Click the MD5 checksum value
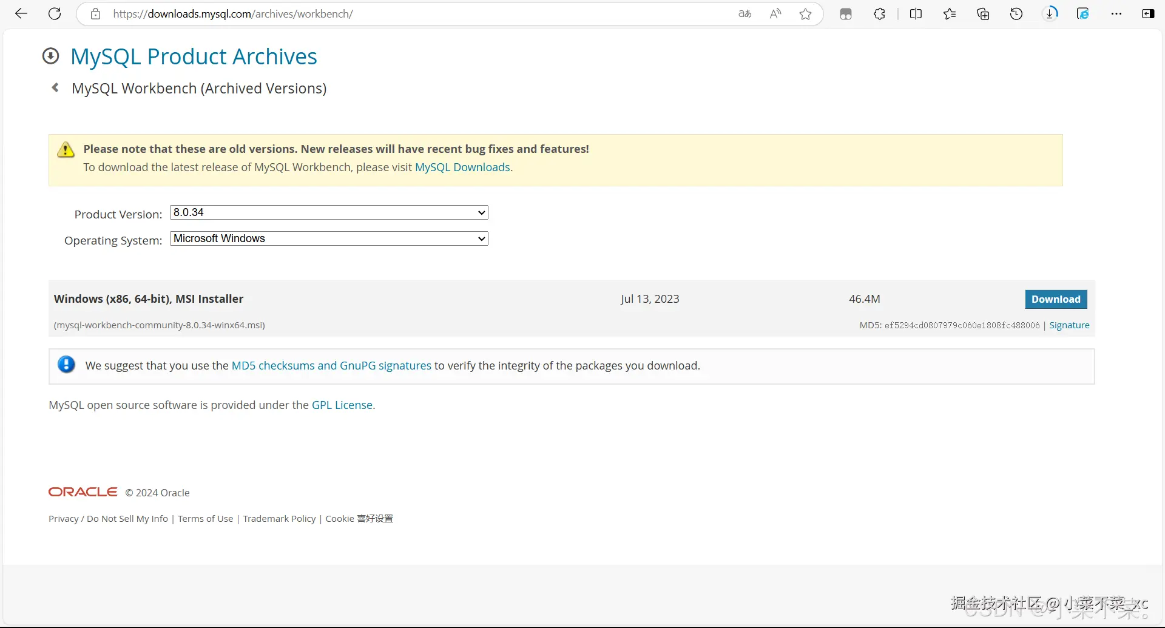 tap(962, 325)
